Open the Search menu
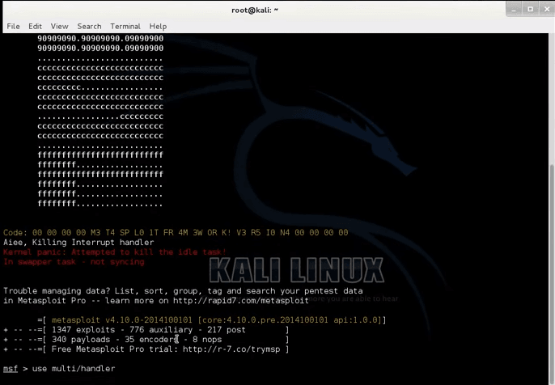 pyautogui.click(x=89, y=26)
